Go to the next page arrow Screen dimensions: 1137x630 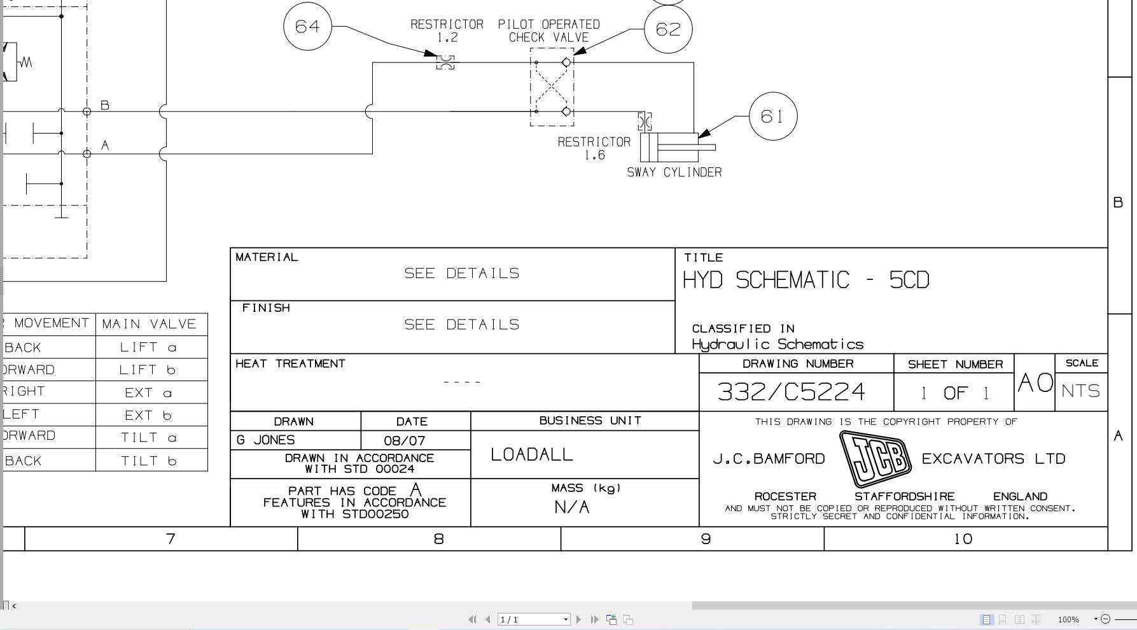pos(579,619)
